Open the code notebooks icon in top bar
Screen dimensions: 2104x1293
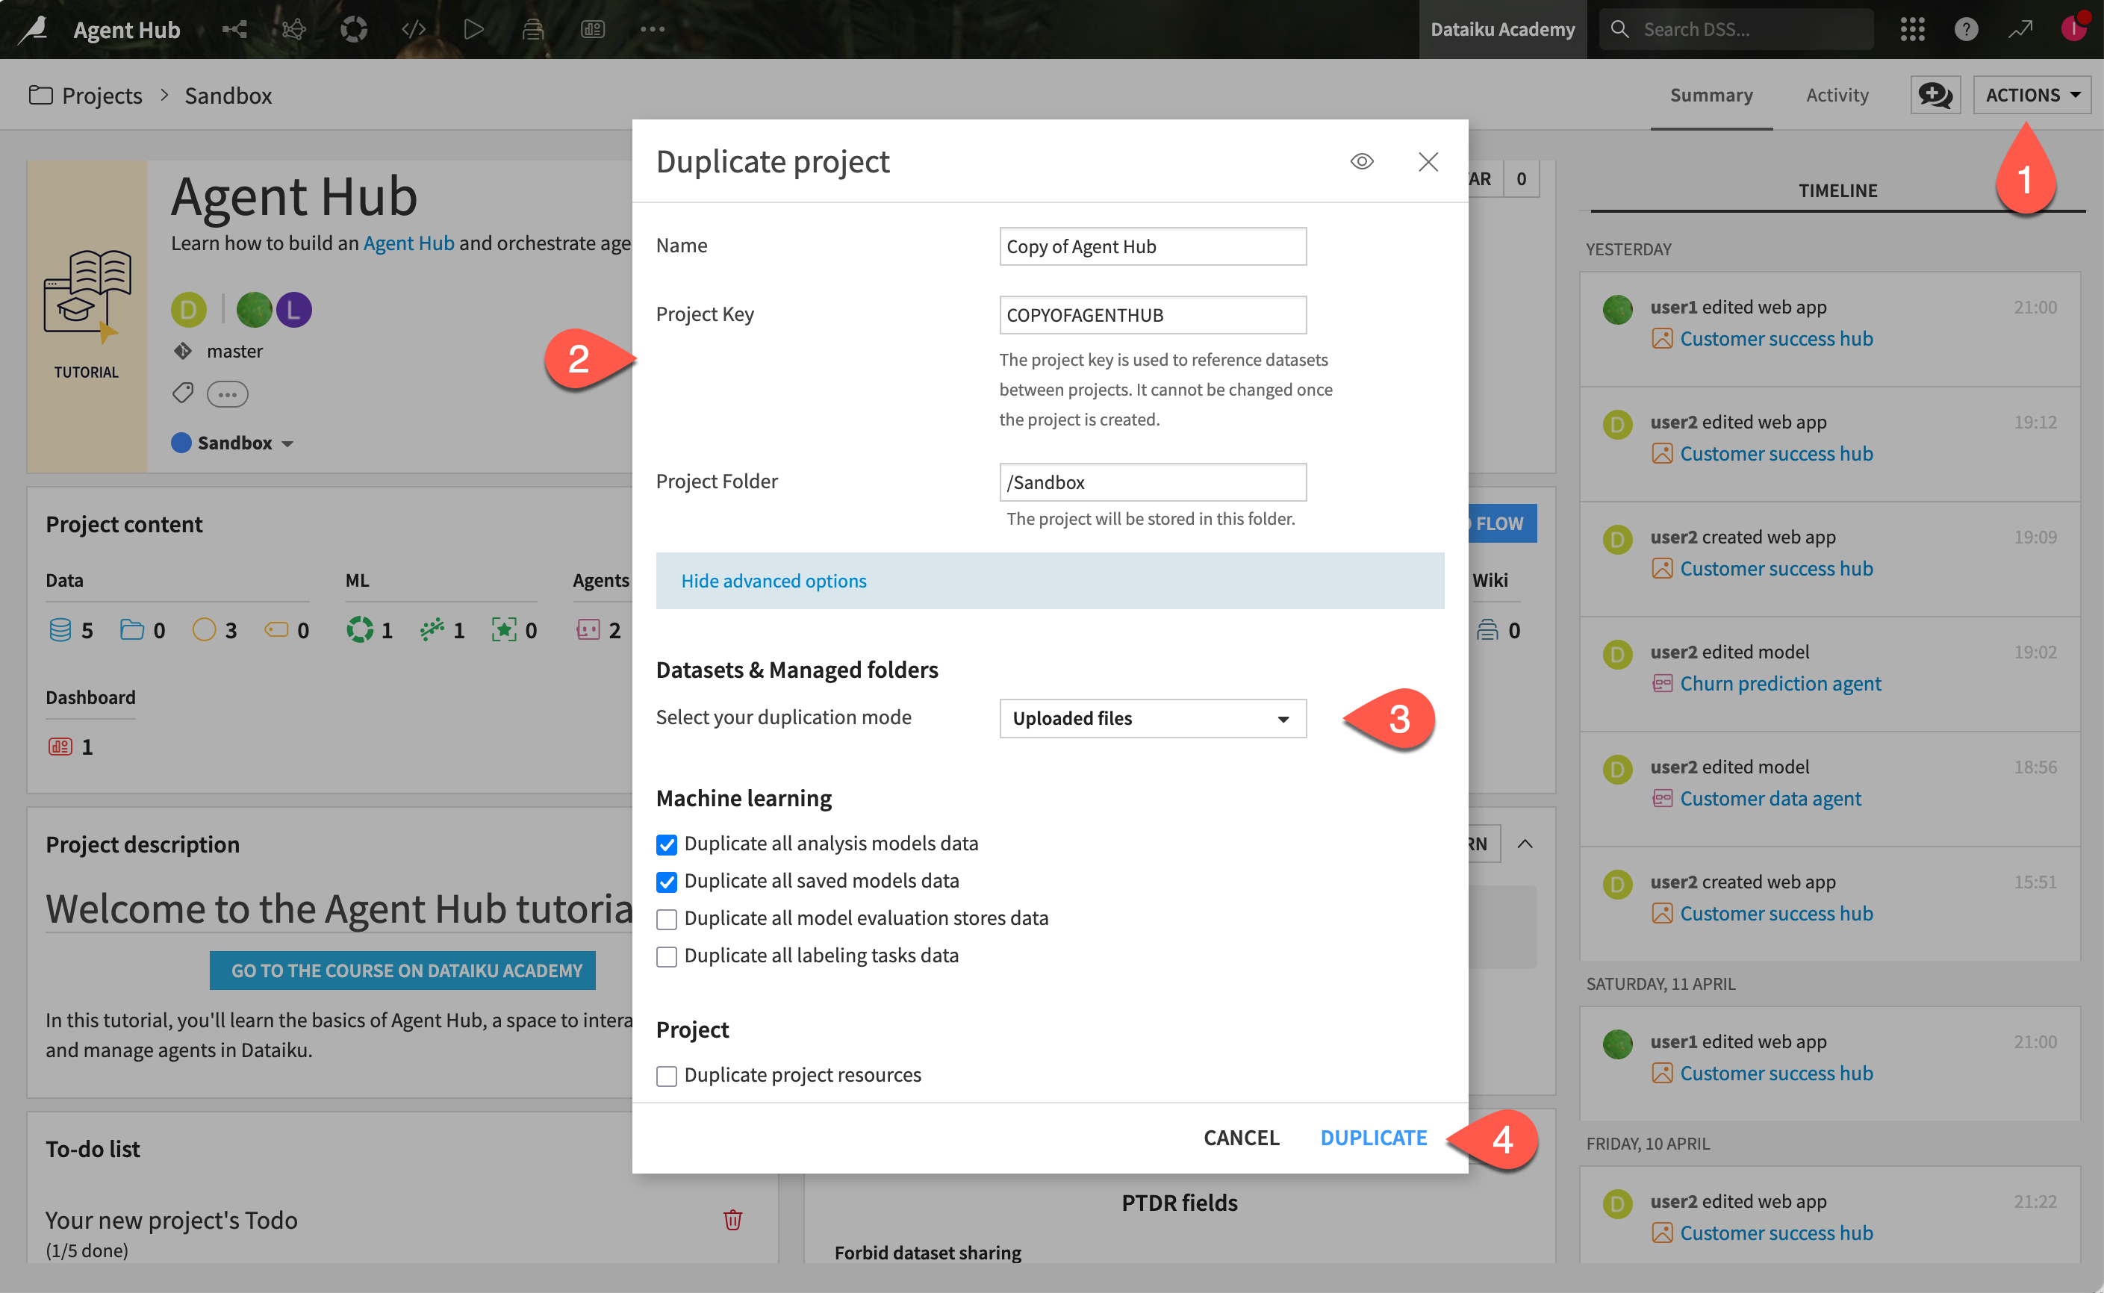(413, 29)
